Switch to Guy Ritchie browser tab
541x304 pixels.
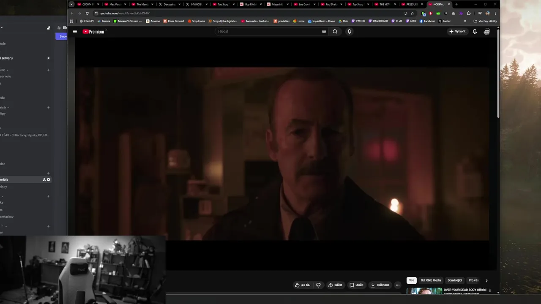tap(250, 4)
